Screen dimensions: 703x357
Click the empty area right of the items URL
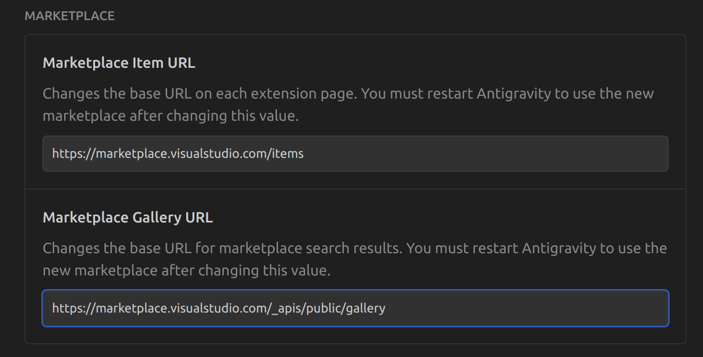point(478,154)
